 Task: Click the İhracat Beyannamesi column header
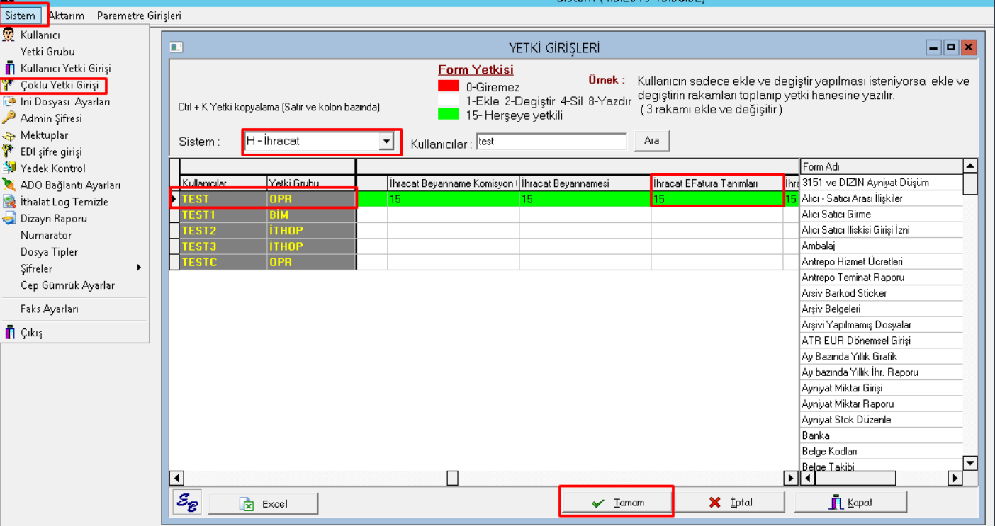tap(585, 183)
